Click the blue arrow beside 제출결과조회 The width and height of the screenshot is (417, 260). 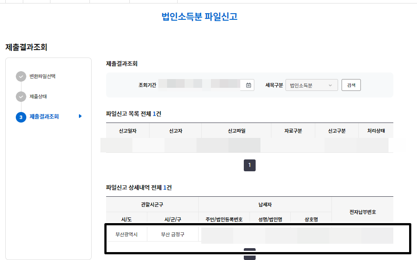point(78,117)
